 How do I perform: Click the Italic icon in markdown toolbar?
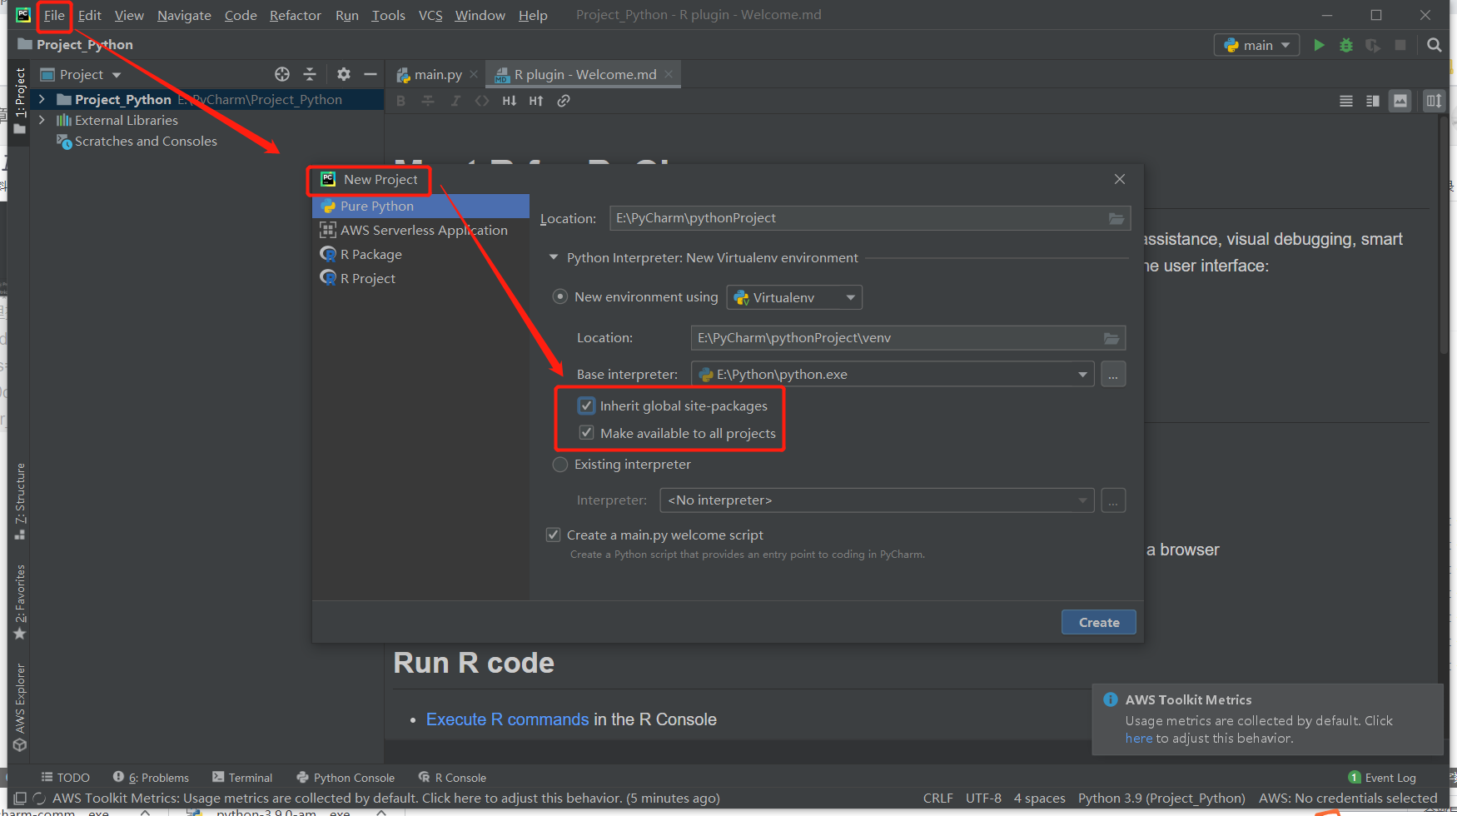pyautogui.click(x=455, y=101)
